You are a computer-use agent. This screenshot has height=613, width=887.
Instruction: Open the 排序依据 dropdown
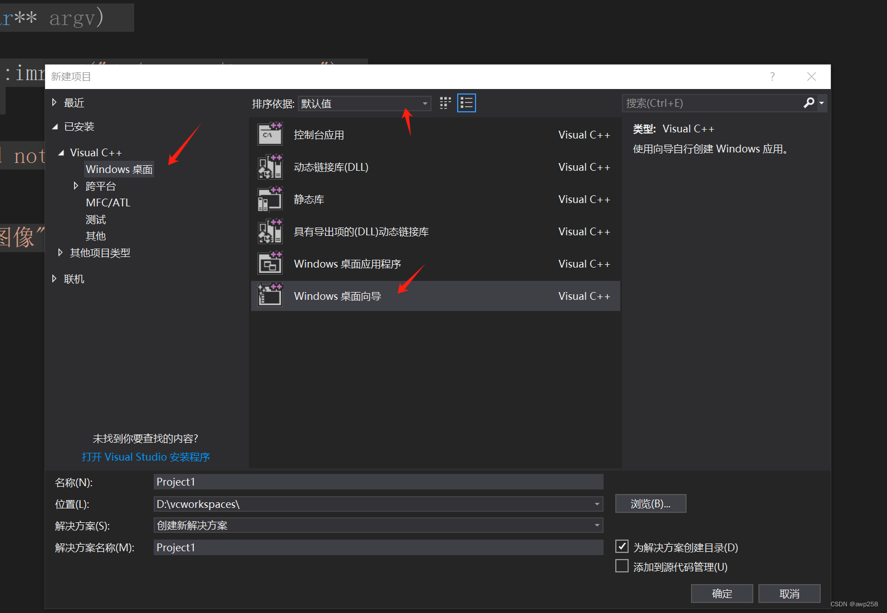pyautogui.click(x=365, y=103)
